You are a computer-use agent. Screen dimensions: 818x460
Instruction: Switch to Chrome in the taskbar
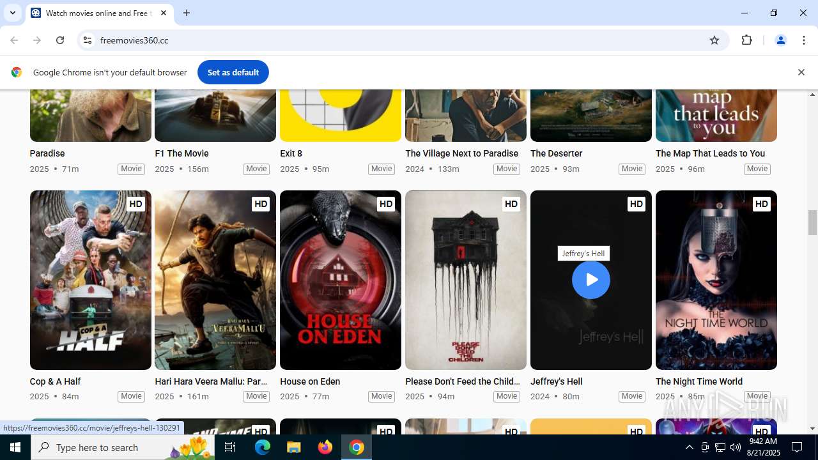coord(357,447)
